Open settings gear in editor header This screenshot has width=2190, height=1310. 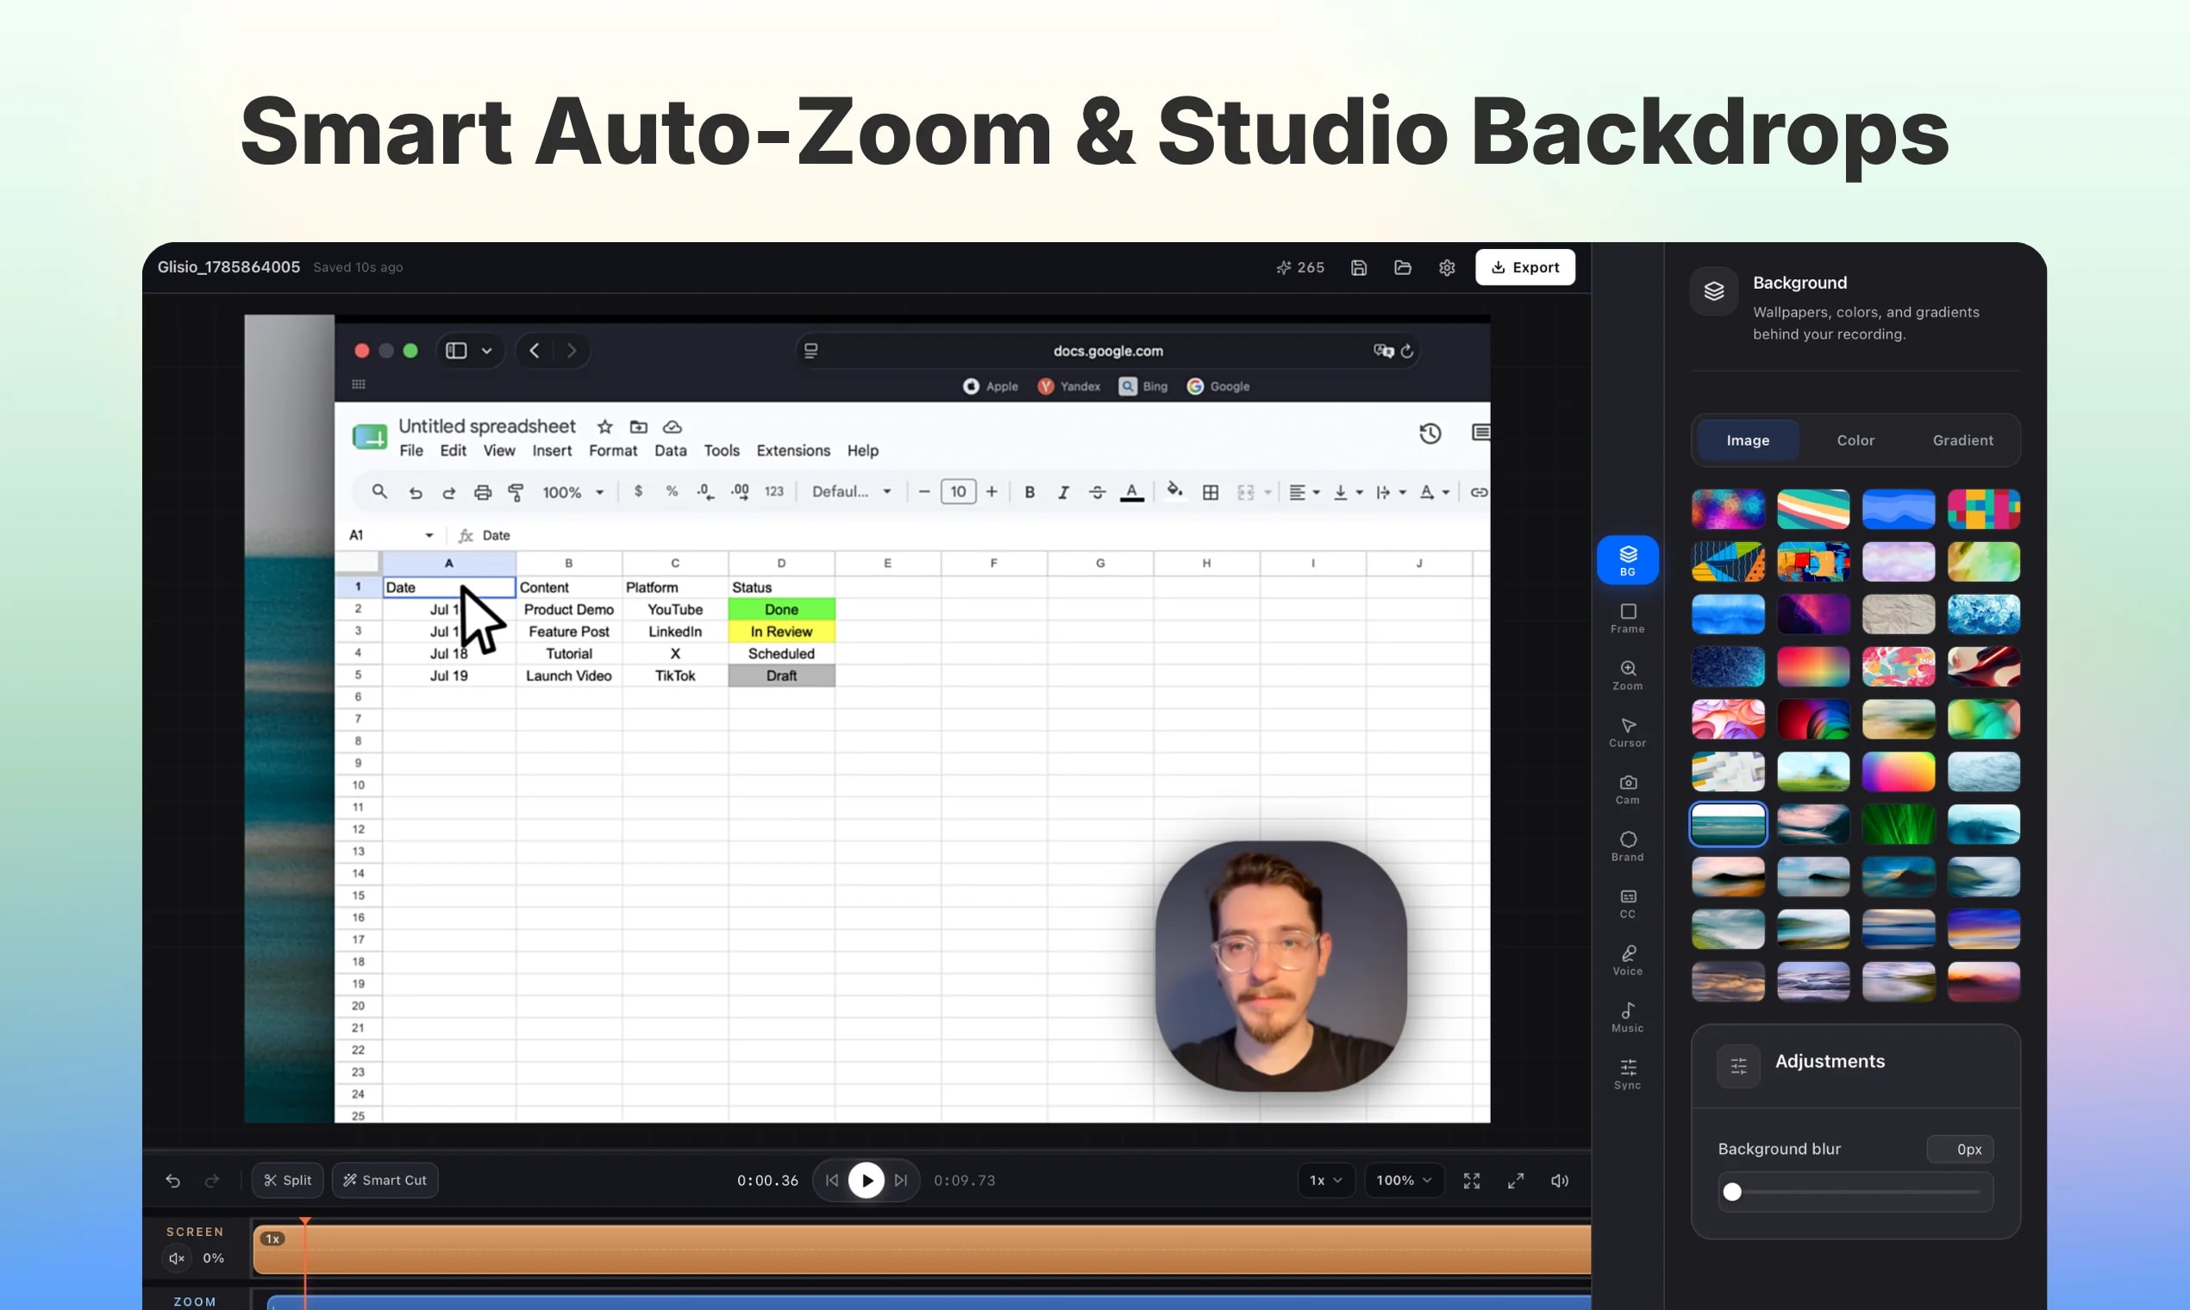1447,267
